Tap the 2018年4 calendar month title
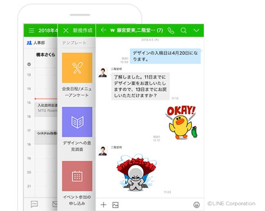 coord(48,31)
